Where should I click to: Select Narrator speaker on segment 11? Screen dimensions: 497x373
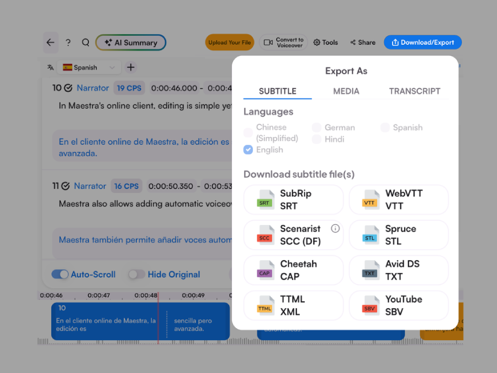pos(90,186)
